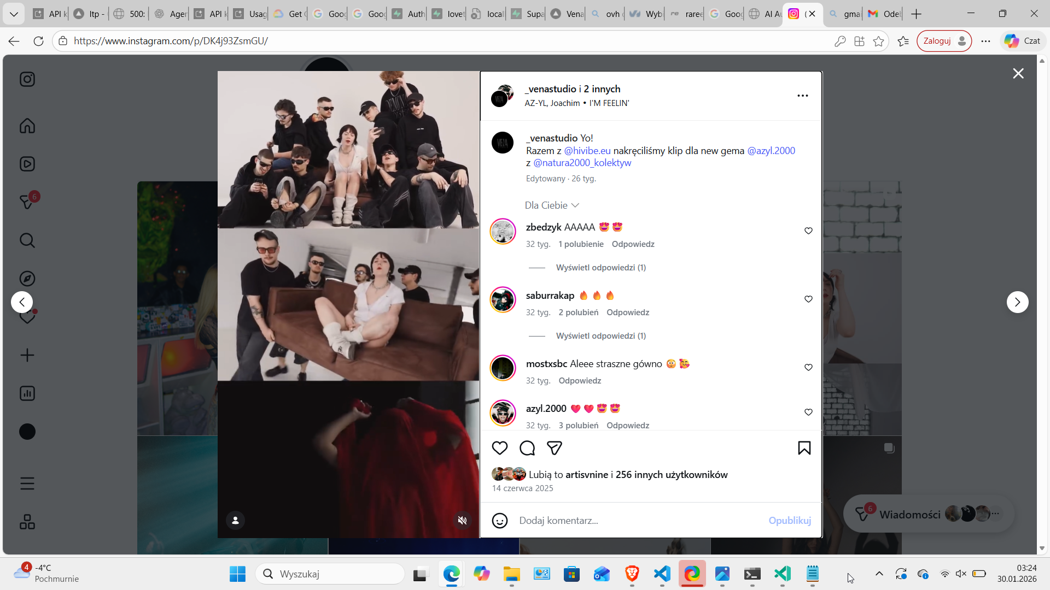Open comment bubble icon under post
The height and width of the screenshot is (590, 1050).
point(527,448)
